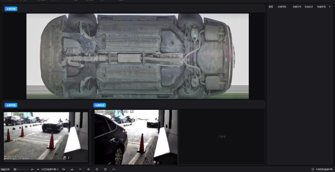
Task: Click the blue label above the left camera feed
Action: click(11, 105)
